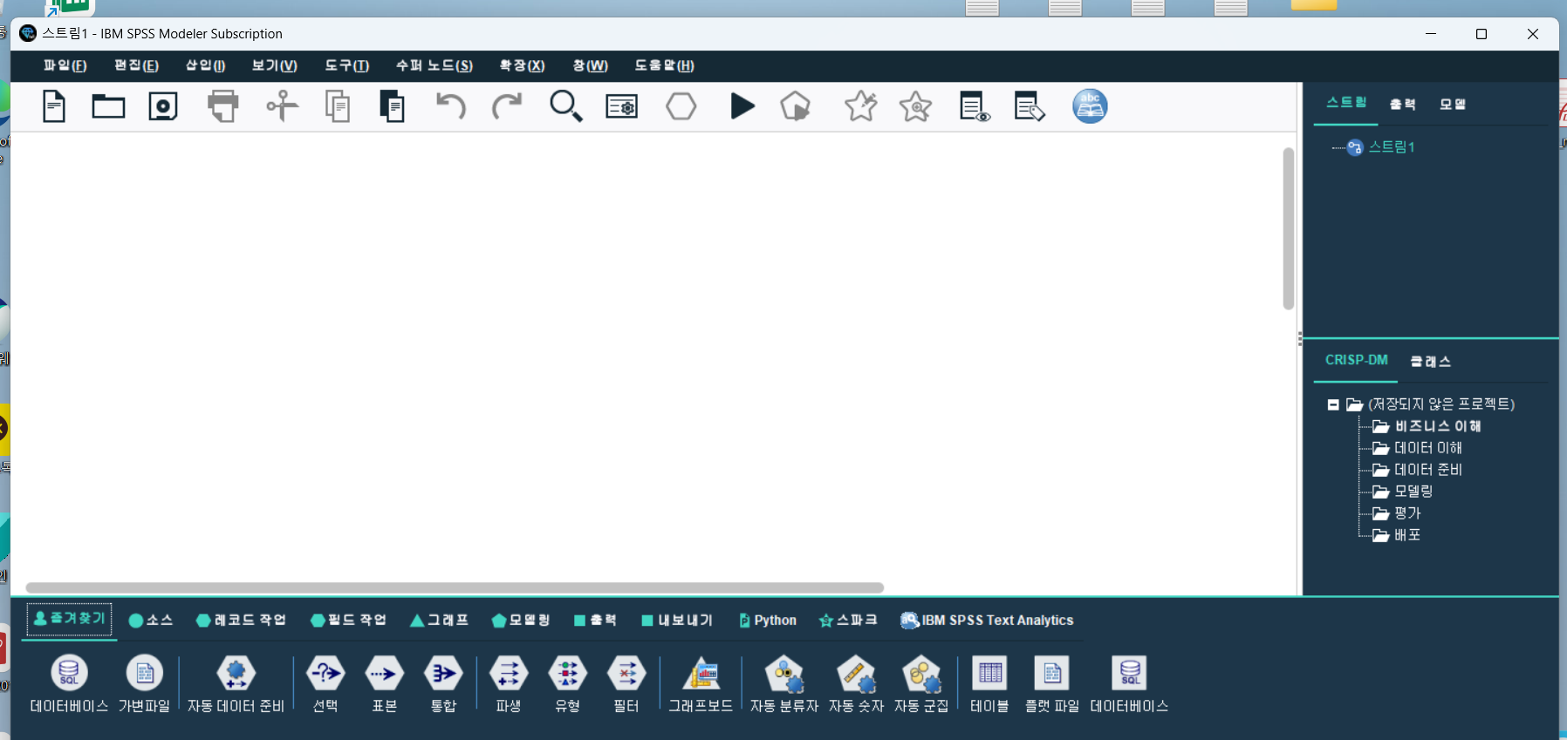The height and width of the screenshot is (740, 1567).
Task: Cut selection with the scissors icon
Action: coord(282,106)
